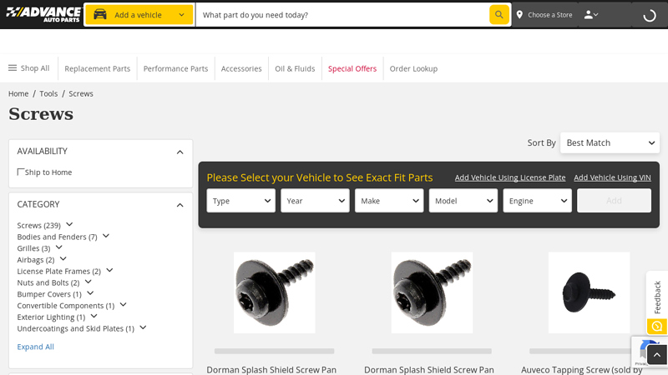Image resolution: width=668 pixels, height=375 pixels.
Task: Select Bumper Covers (1) category filter
Action: point(49,294)
